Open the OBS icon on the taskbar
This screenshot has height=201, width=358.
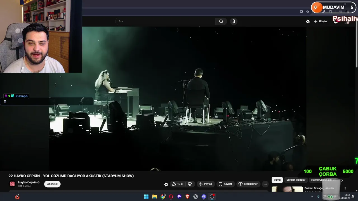[x=212, y=197]
